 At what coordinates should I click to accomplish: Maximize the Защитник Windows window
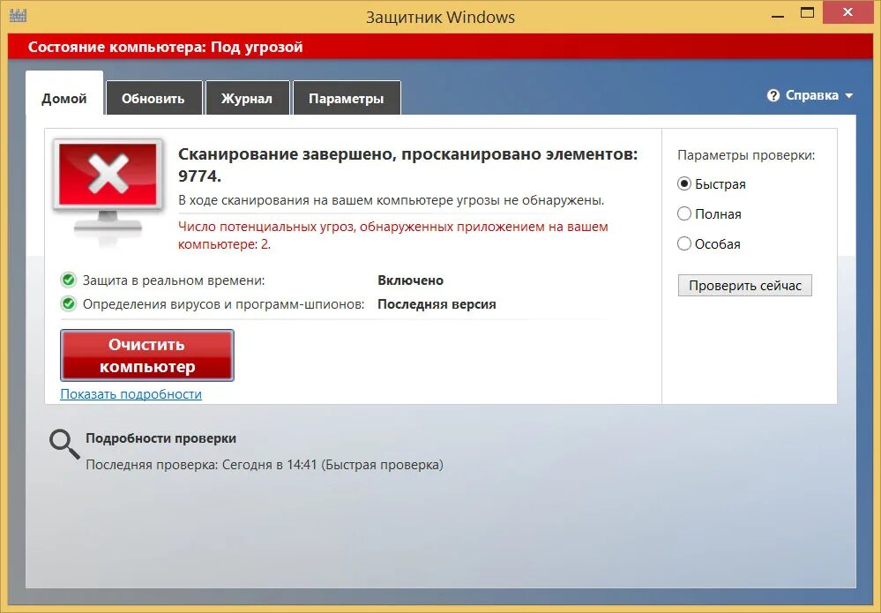[808, 13]
